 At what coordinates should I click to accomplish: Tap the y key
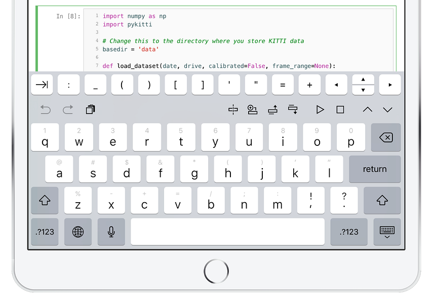click(x=215, y=137)
